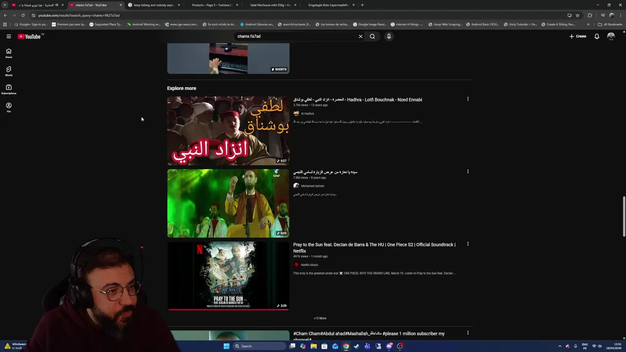Bookmark this page with the star

click(x=578, y=15)
